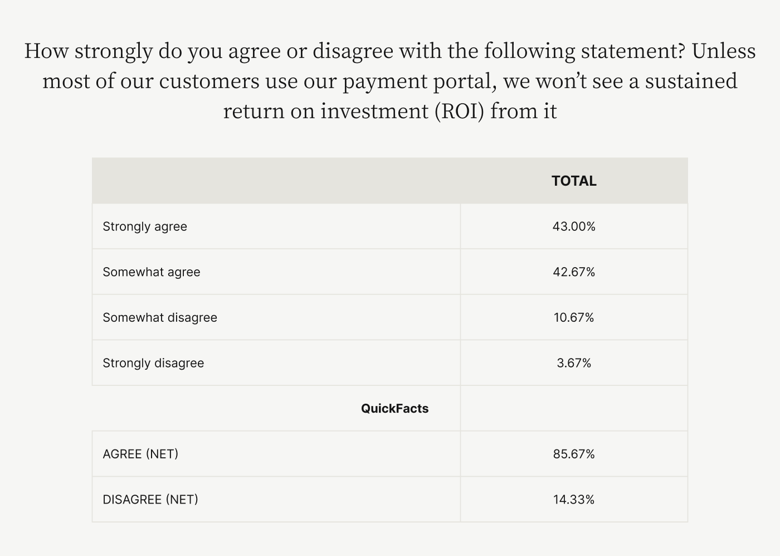Select the Strongly disagree row label
The height and width of the screenshot is (556, 780).
(153, 363)
